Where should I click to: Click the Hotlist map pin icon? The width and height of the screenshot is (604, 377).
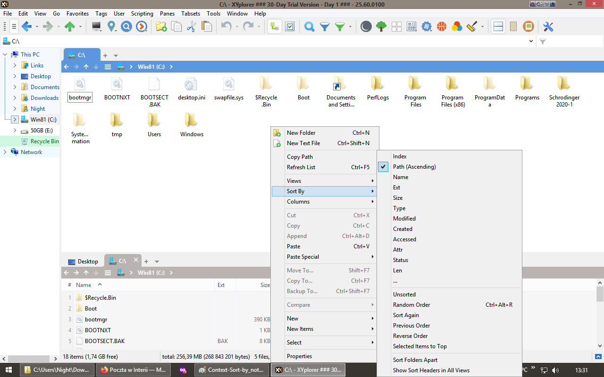(111, 27)
